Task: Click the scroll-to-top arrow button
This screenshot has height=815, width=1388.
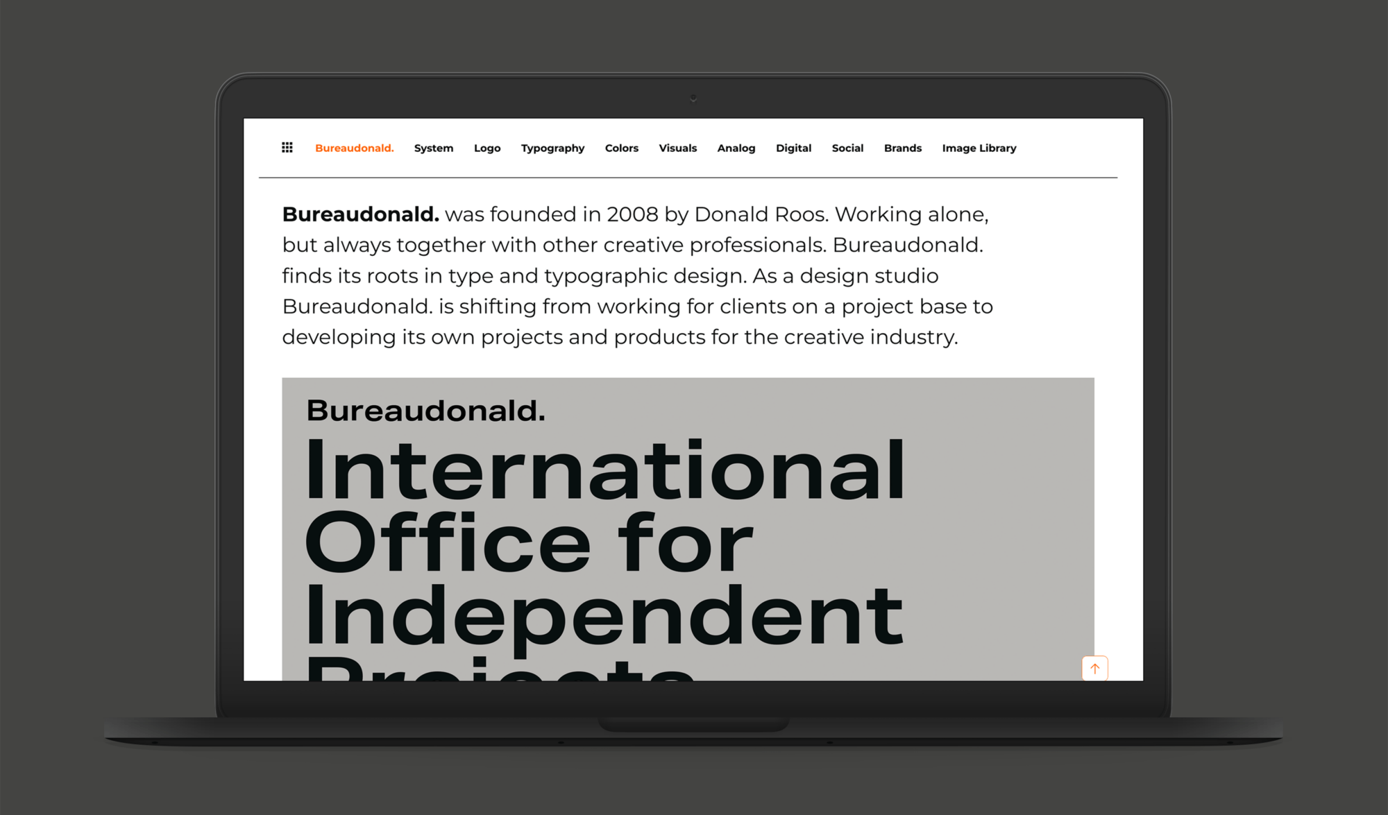Action: coord(1094,668)
